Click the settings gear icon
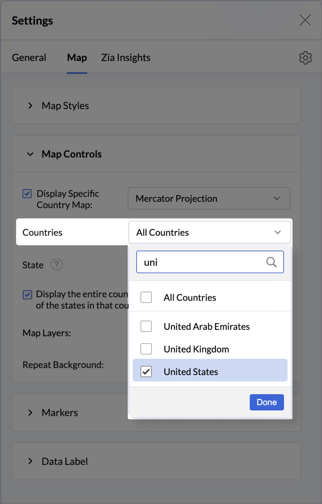The image size is (322, 504). (305, 58)
